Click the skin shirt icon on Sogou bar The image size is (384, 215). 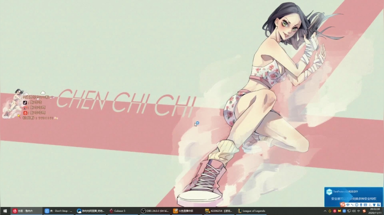(x=374, y=205)
